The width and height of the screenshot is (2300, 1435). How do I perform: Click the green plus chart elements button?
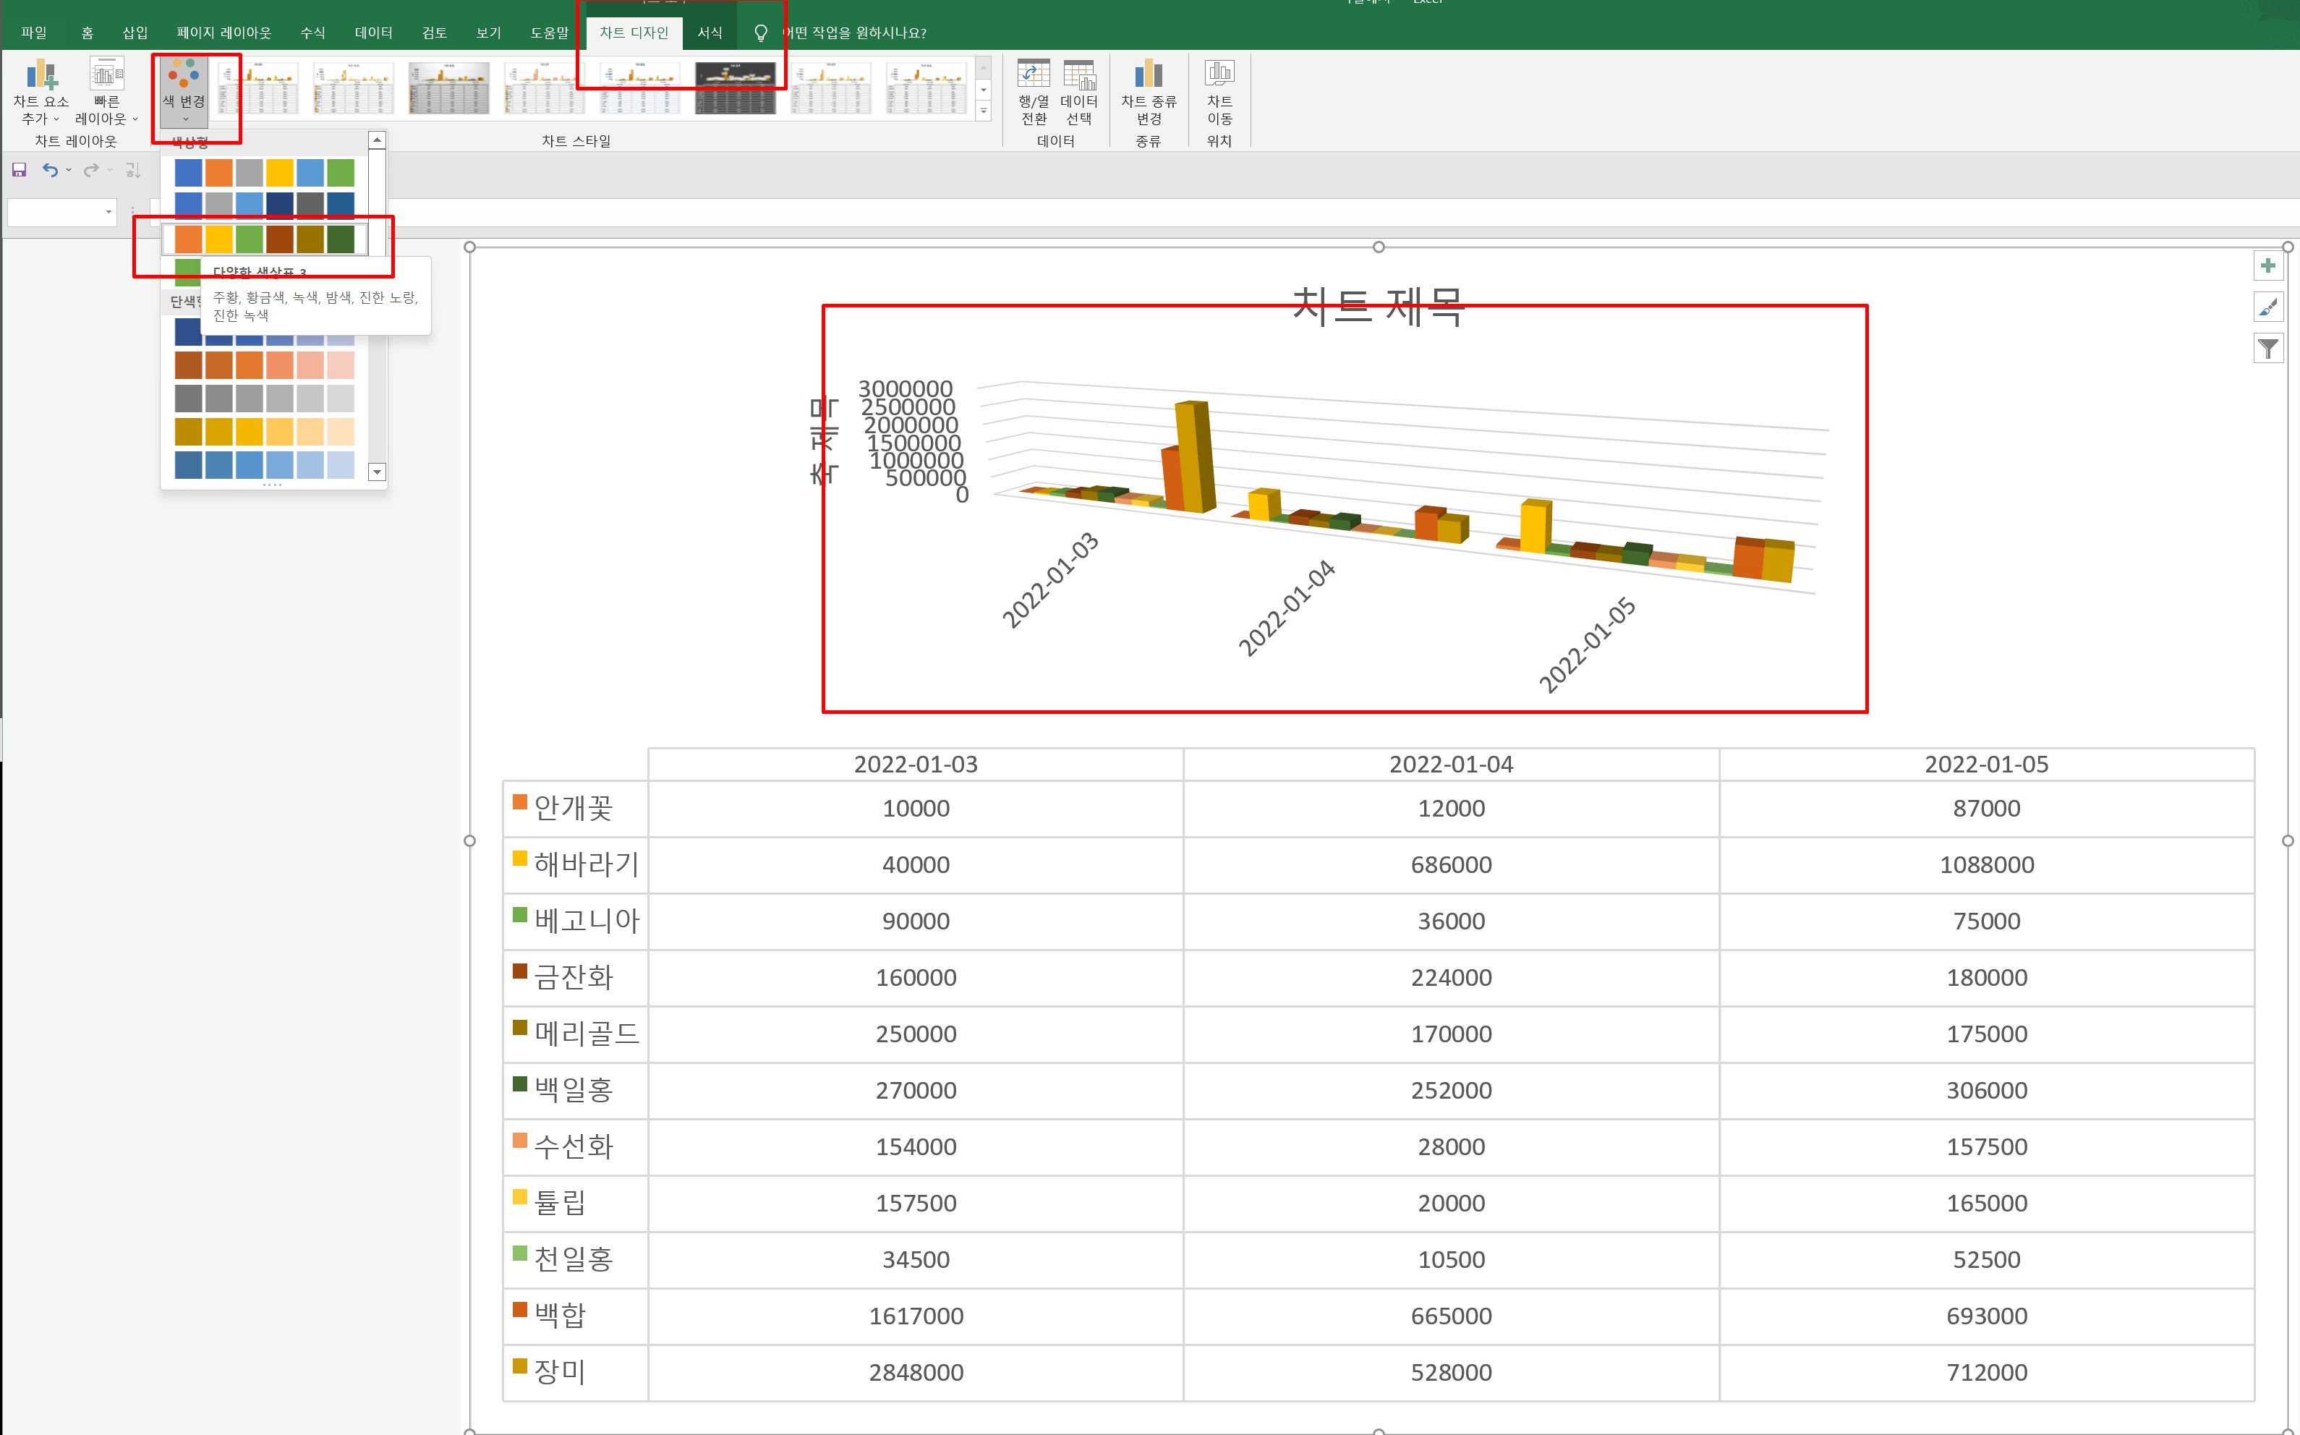tap(2267, 265)
